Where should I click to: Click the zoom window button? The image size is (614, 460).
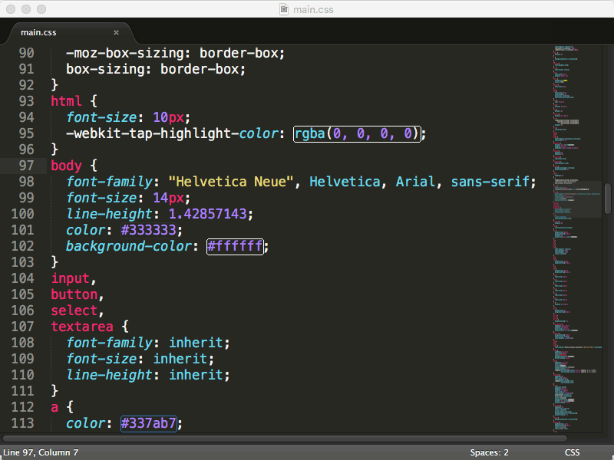tap(41, 9)
